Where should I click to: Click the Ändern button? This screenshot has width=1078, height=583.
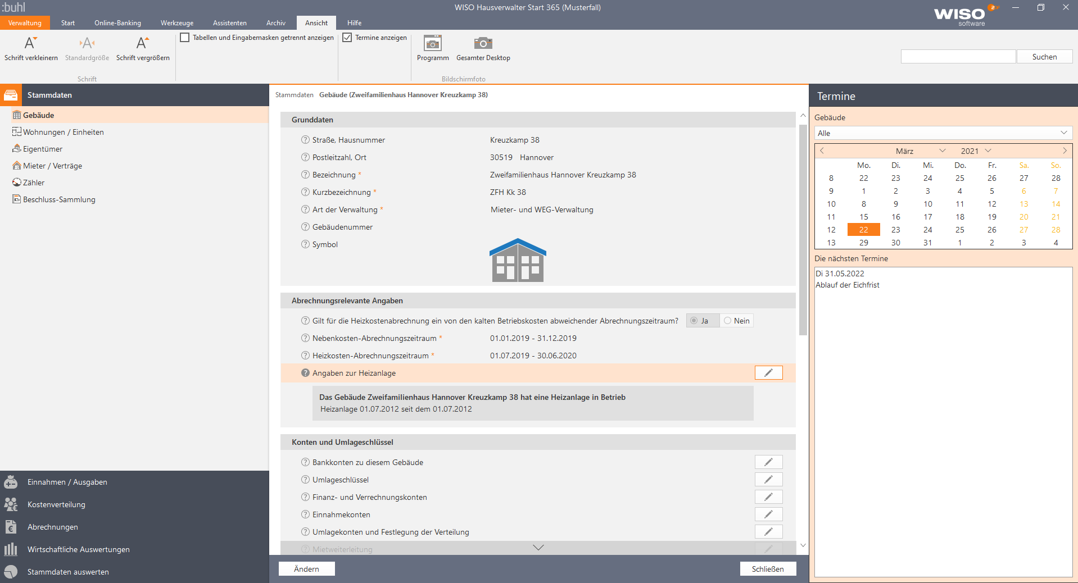[x=306, y=569]
